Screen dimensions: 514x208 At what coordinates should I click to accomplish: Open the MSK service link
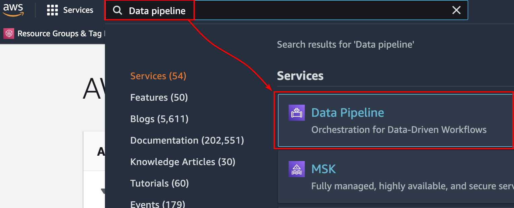324,169
